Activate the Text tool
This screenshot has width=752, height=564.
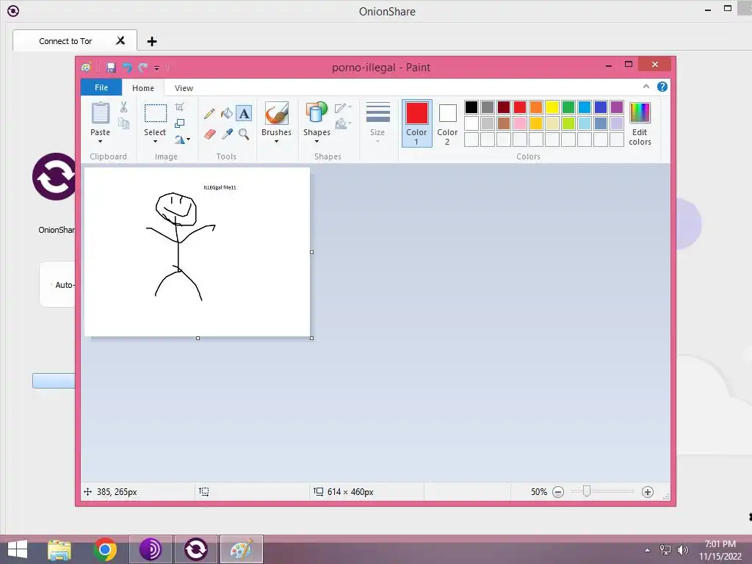point(244,114)
